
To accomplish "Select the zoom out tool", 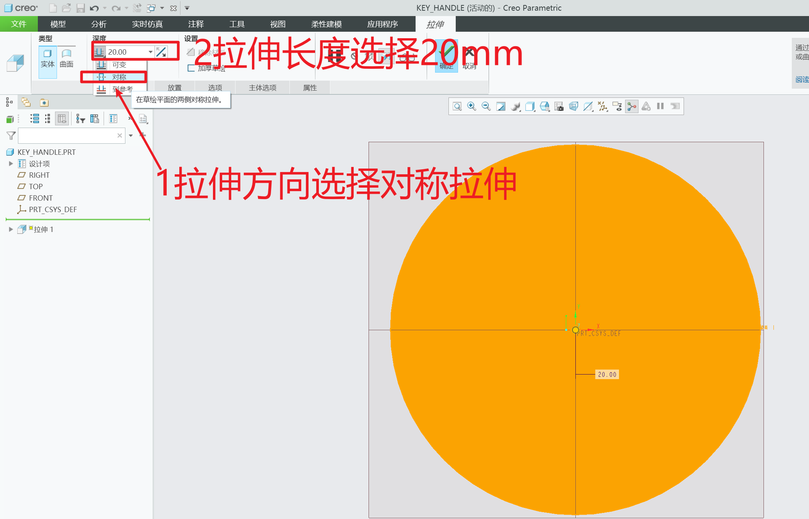I will [486, 106].
